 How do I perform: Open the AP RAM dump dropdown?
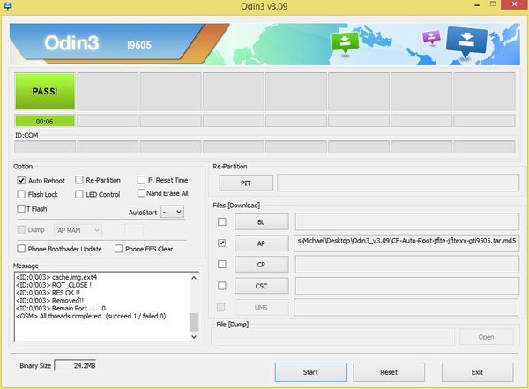point(78,230)
